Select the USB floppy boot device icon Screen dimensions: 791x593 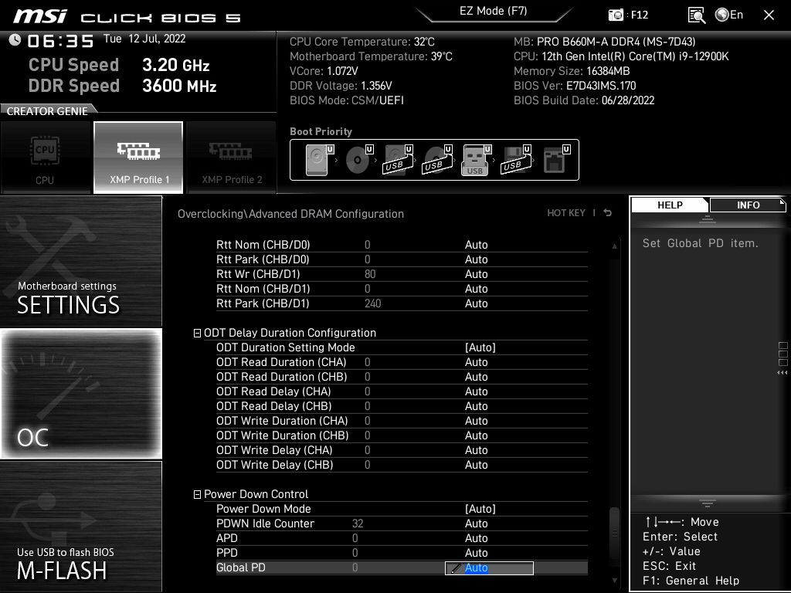point(516,160)
